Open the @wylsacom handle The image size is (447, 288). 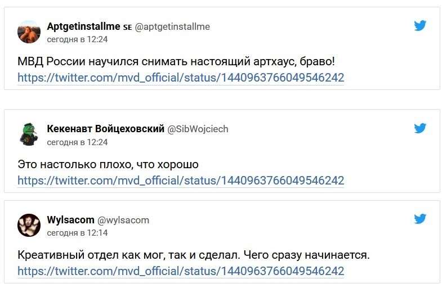click(x=123, y=220)
